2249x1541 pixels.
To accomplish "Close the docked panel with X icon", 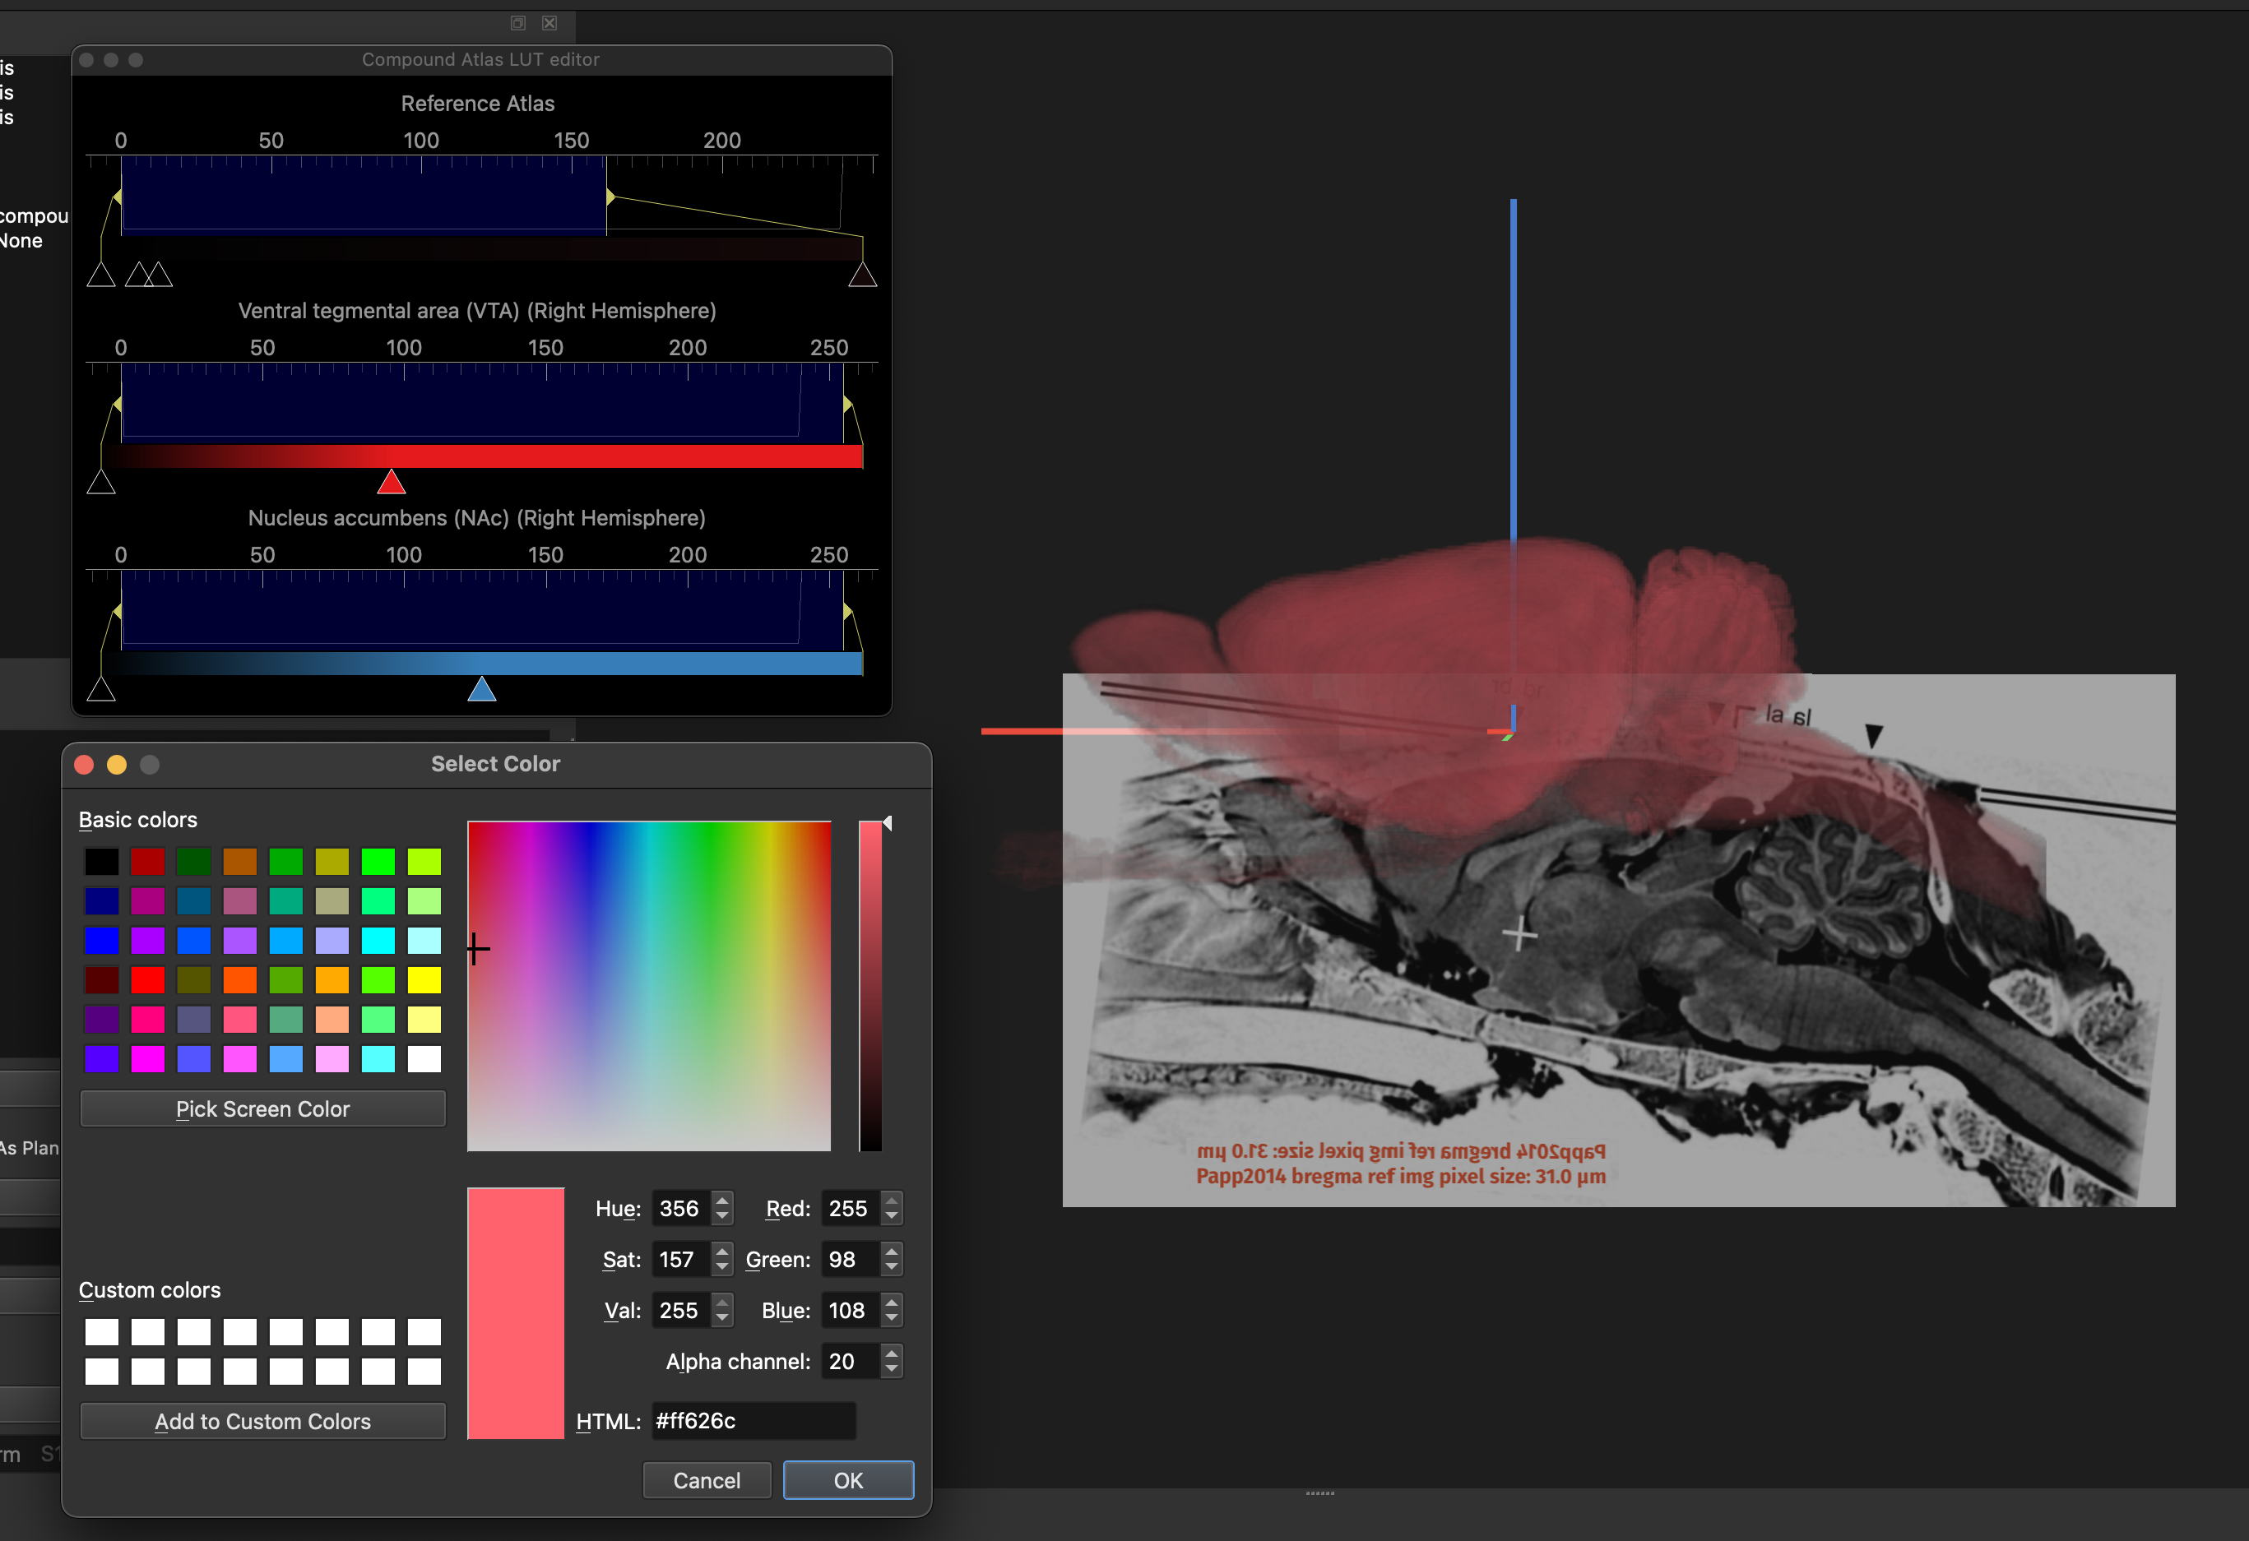I will pos(549,22).
